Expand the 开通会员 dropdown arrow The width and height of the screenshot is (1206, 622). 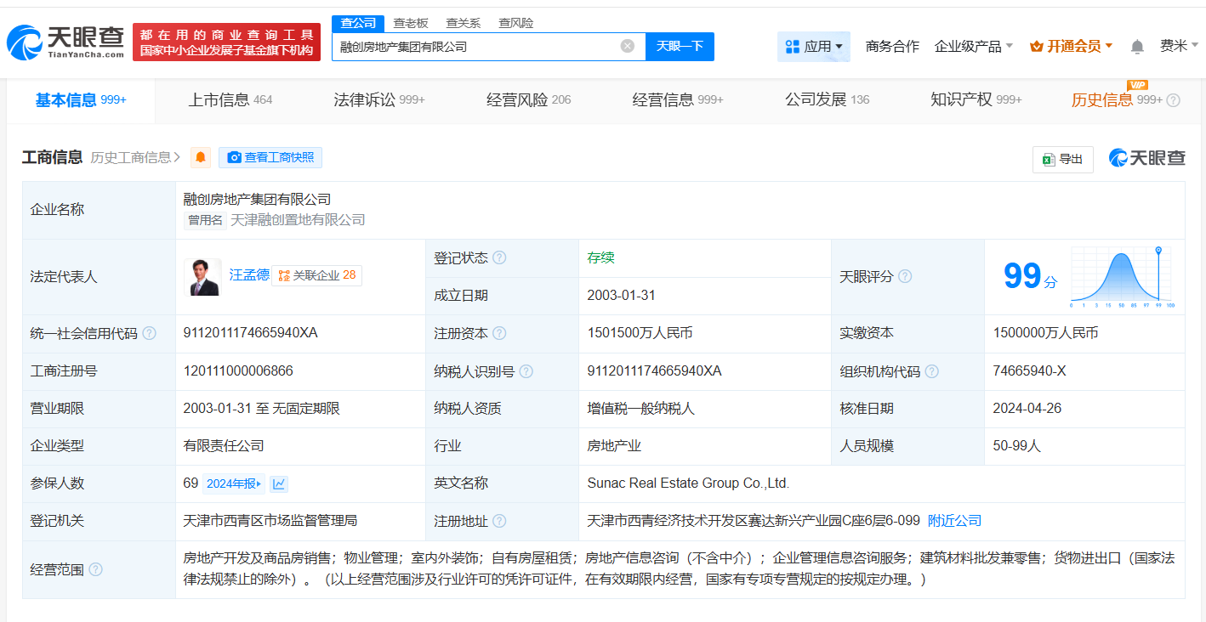click(1109, 46)
